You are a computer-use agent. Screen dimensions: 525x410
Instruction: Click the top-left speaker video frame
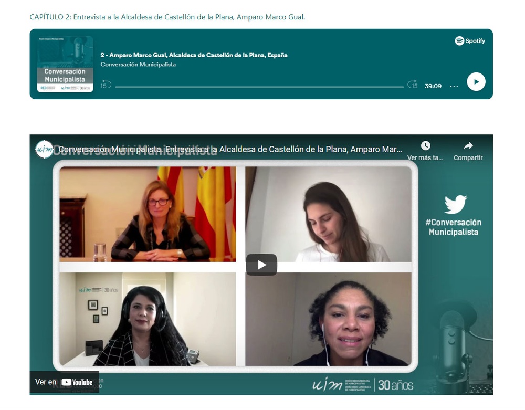tap(148, 214)
